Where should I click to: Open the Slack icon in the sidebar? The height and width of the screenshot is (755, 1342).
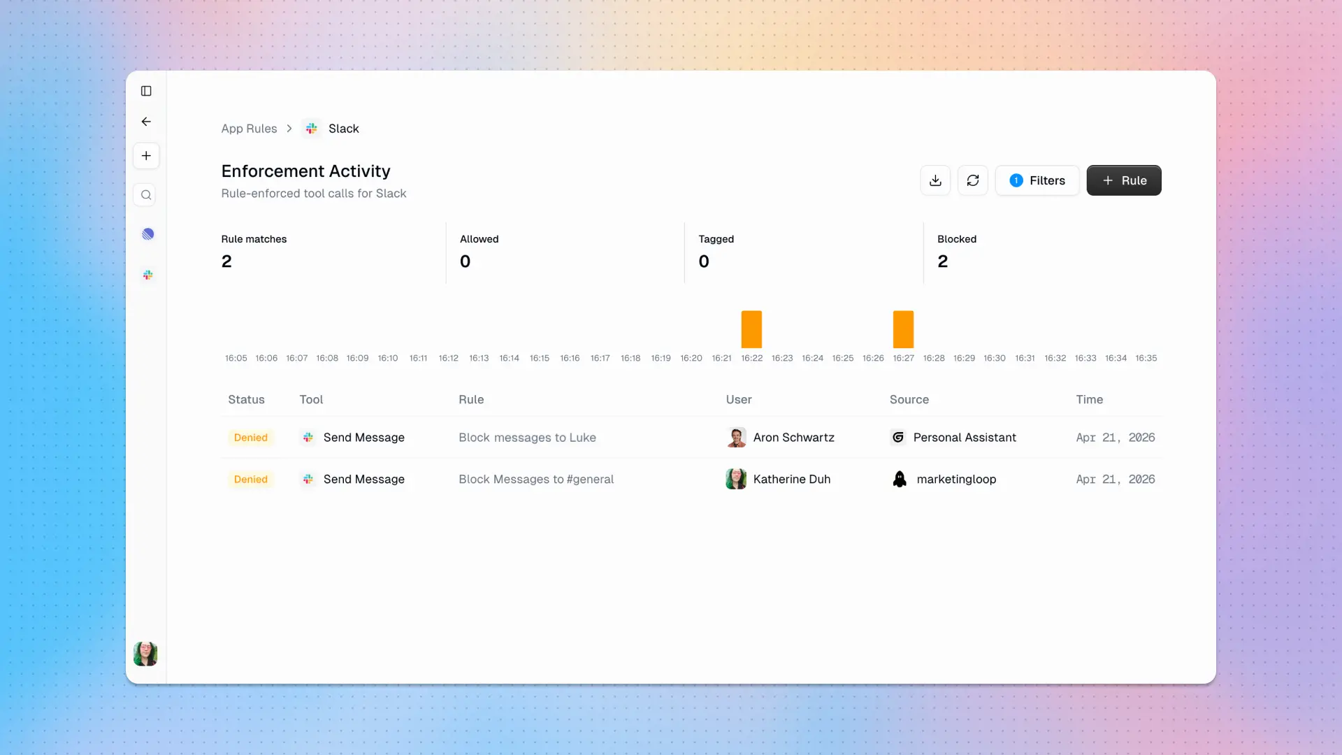pos(147,275)
